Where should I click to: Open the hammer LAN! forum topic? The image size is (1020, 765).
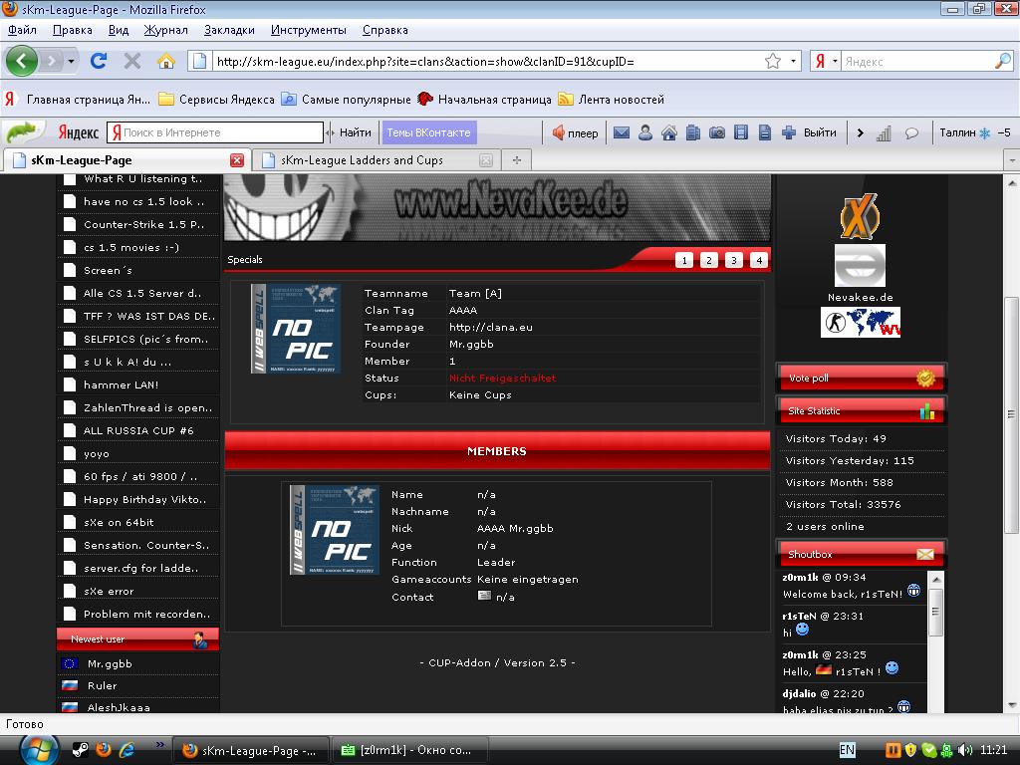point(121,385)
